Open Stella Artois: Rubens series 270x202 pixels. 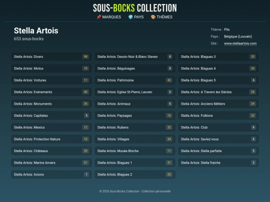coord(135,128)
